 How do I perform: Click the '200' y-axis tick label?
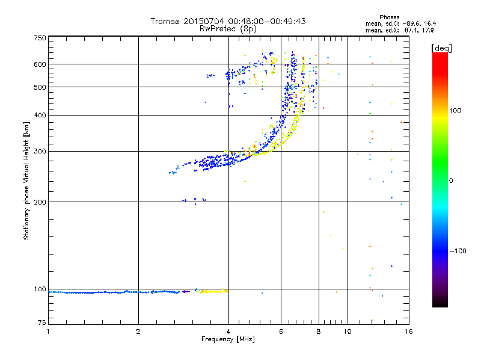coord(40,202)
